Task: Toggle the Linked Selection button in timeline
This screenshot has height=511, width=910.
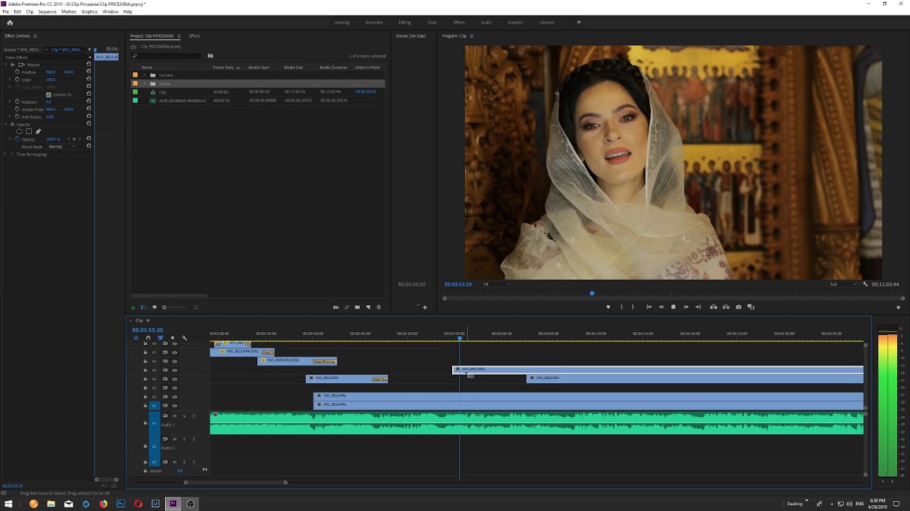Action: point(160,338)
